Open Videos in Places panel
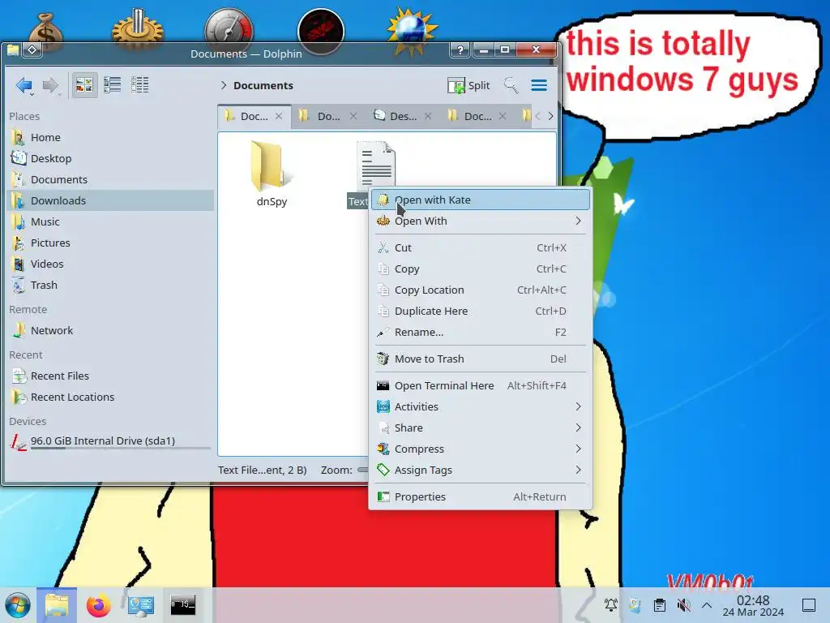 click(x=110, y=264)
